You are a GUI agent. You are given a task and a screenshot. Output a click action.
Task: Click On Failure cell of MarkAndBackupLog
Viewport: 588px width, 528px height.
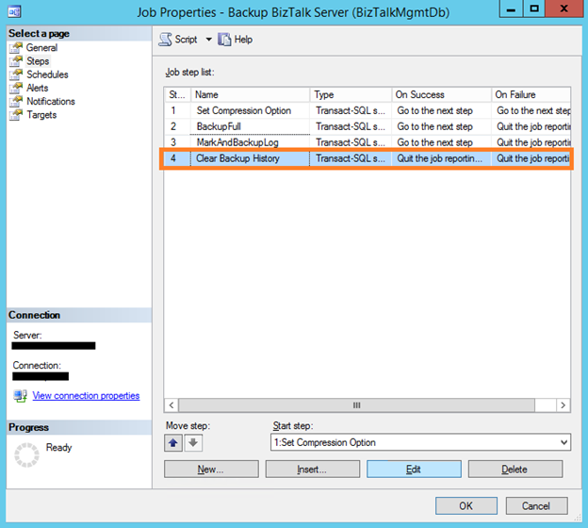coord(531,142)
